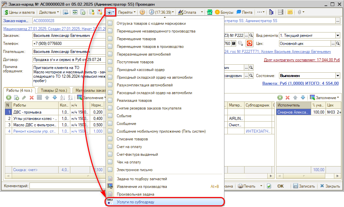Viewport: 344px width, 207px height.
Task: Open the Действия dropdown menu
Action: pos(49,12)
